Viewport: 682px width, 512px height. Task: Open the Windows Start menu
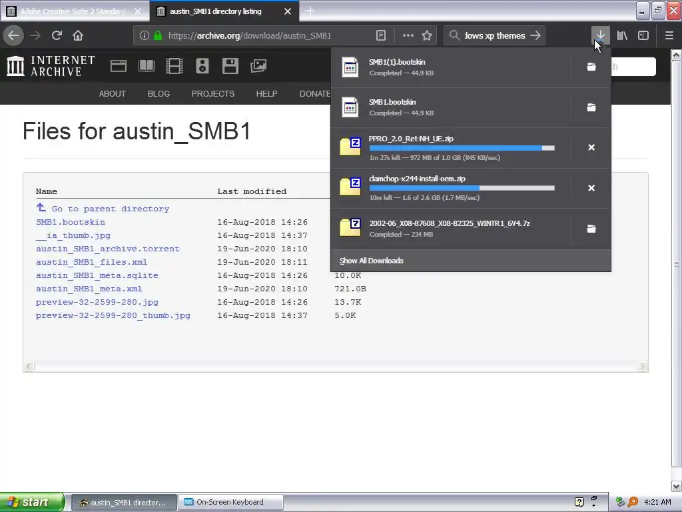[x=32, y=502]
